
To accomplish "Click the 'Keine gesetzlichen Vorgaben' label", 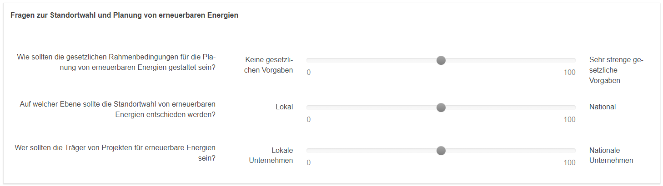I will 269,65.
